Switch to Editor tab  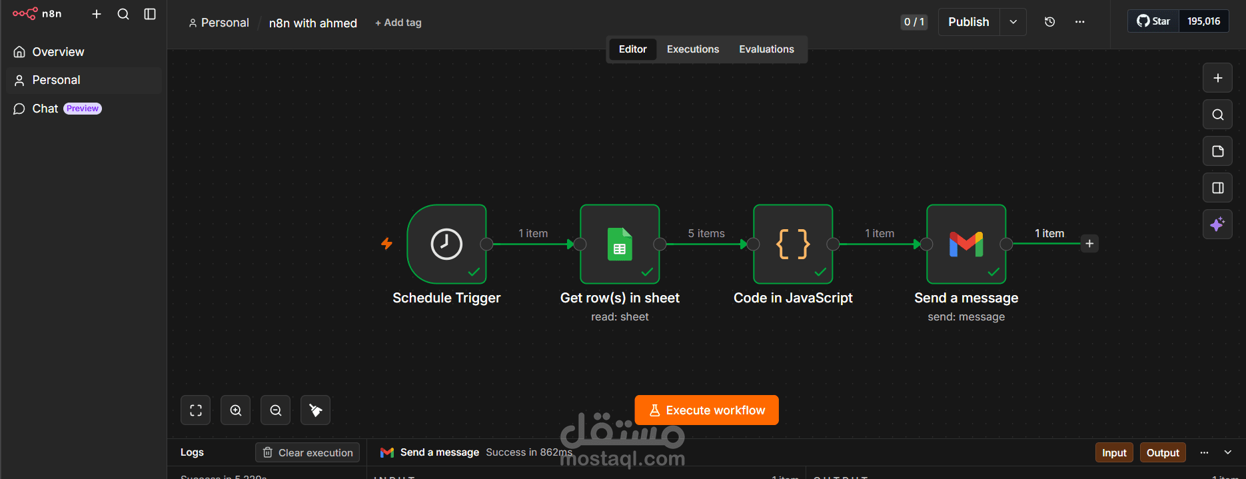point(632,49)
